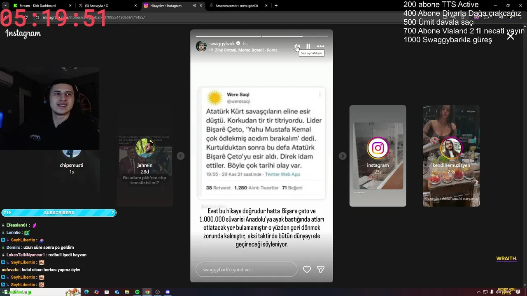527x296 pixels.
Task: Click the reply field "swaggybark'e yanıt ver..."
Action: [246, 269]
